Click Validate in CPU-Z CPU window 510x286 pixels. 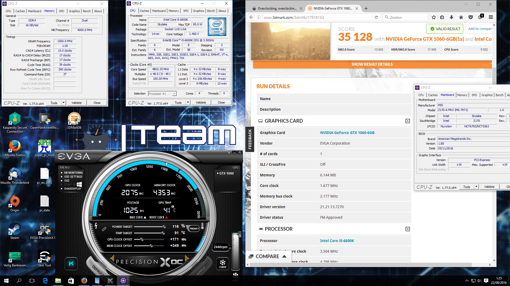pos(201,102)
